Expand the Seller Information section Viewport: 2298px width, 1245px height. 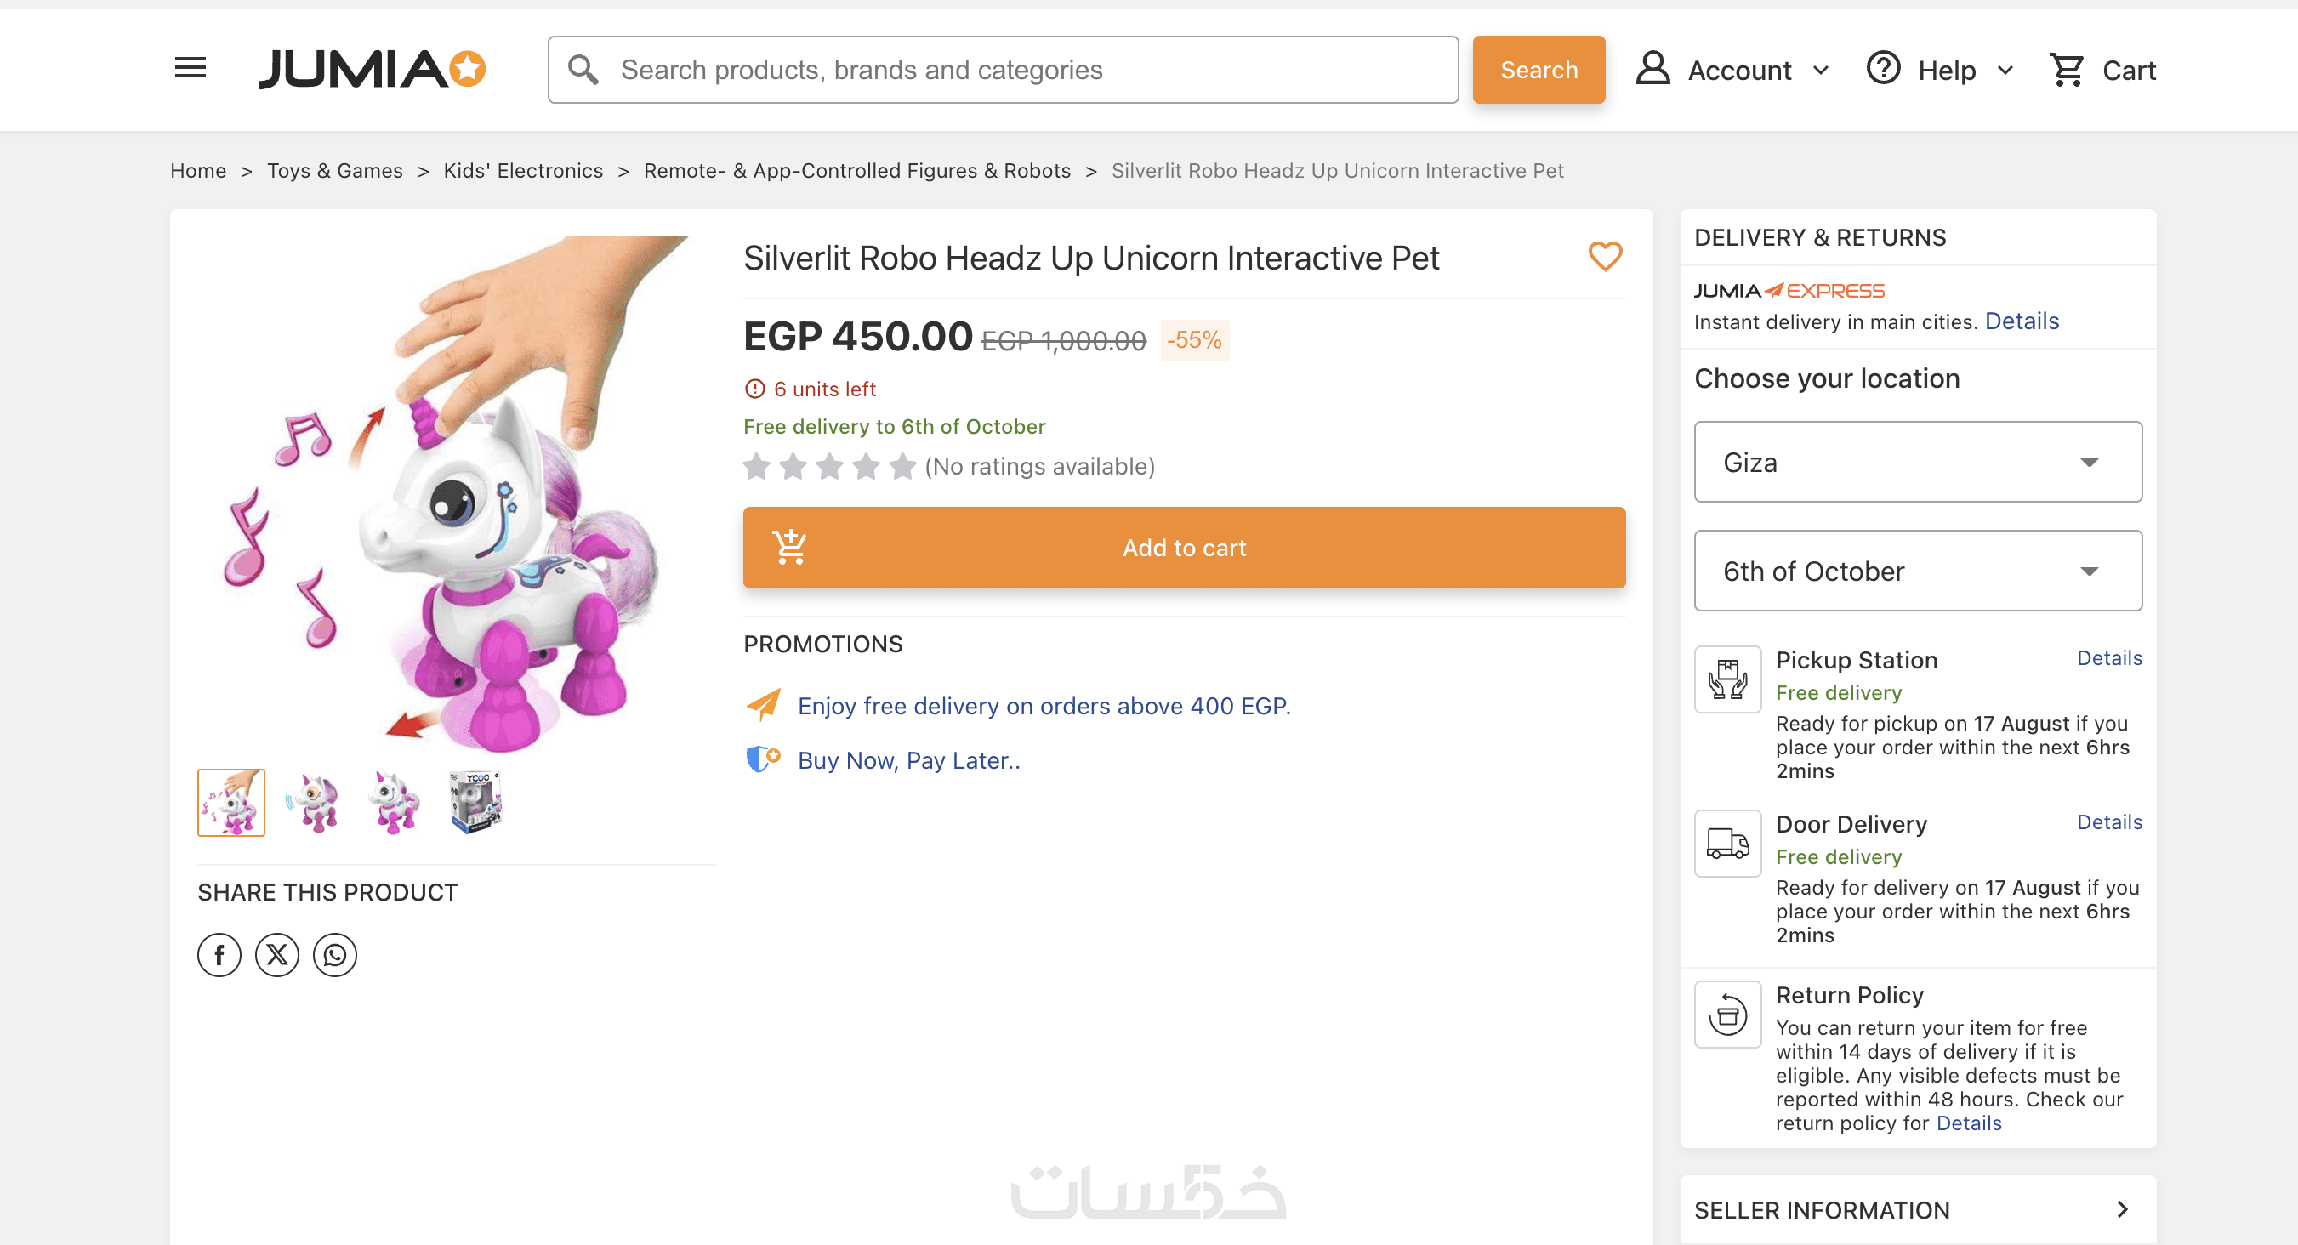coord(1917,1209)
